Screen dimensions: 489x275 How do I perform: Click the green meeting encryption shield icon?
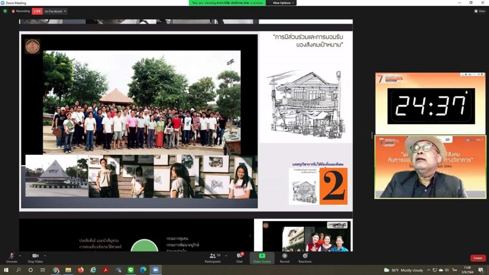click(x=5, y=11)
